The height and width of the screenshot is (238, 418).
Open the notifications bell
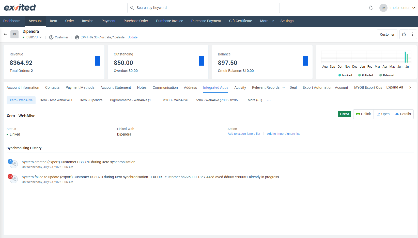click(x=371, y=8)
